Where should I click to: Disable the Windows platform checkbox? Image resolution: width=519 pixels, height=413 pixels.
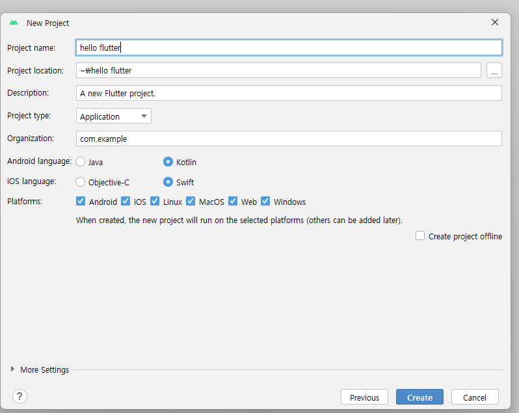(265, 201)
